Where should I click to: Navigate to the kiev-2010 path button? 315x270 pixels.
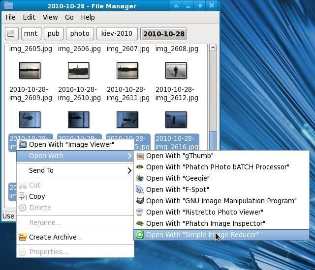pos(117,34)
